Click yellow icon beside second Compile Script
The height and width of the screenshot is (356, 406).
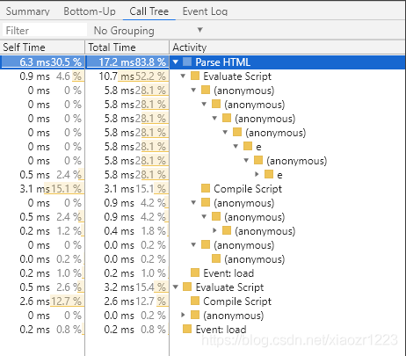[x=195, y=301]
